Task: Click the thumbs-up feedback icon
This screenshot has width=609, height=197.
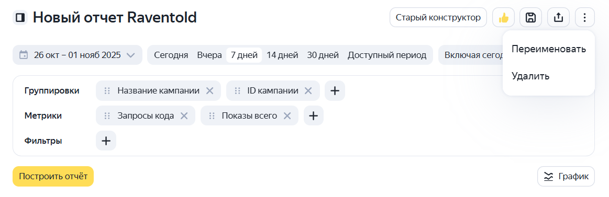Action: coord(503,17)
